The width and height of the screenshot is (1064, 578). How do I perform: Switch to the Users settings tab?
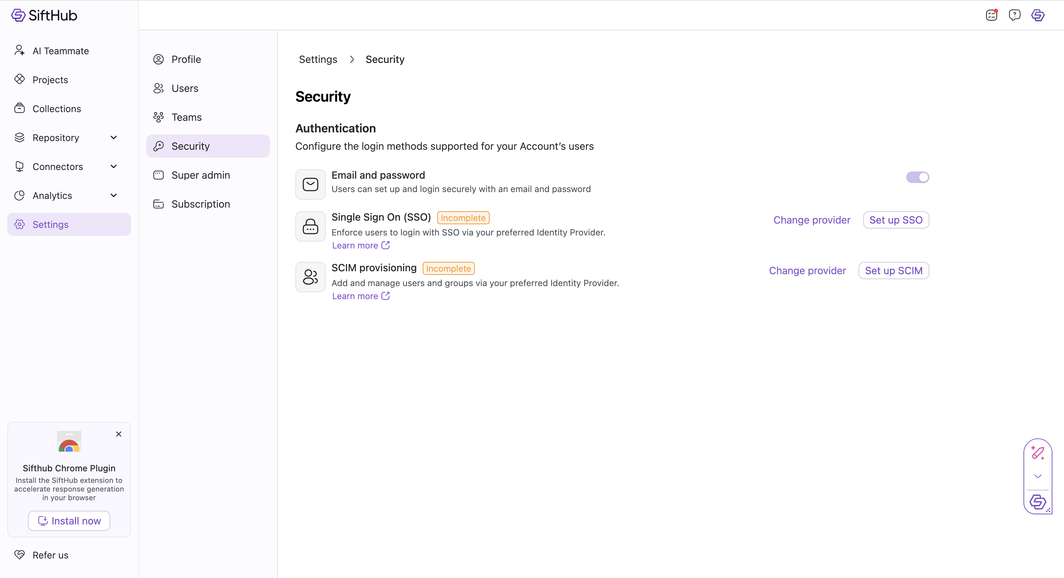(x=184, y=88)
